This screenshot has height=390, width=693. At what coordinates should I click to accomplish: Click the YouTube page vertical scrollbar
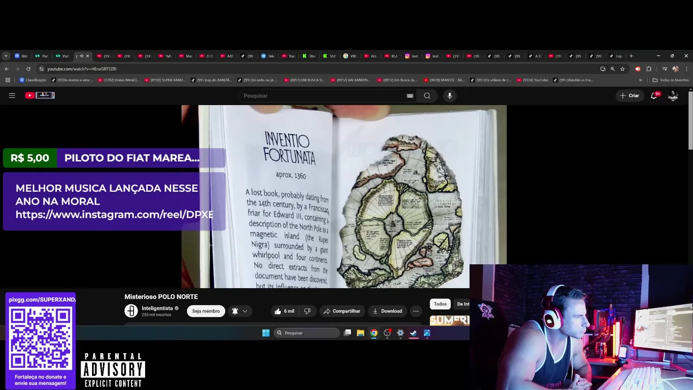coord(690,120)
